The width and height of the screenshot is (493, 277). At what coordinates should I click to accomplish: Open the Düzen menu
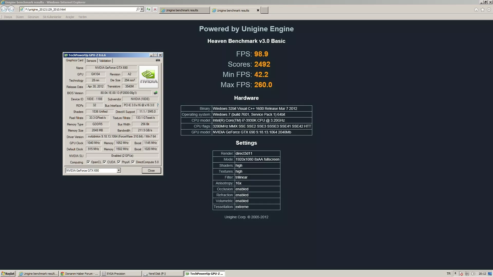[x=20, y=17]
